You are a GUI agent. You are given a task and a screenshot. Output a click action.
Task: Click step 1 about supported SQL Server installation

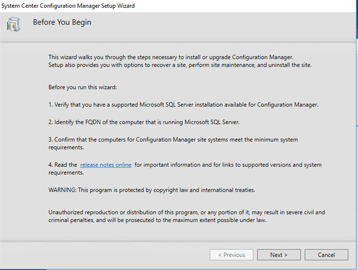coord(183,105)
